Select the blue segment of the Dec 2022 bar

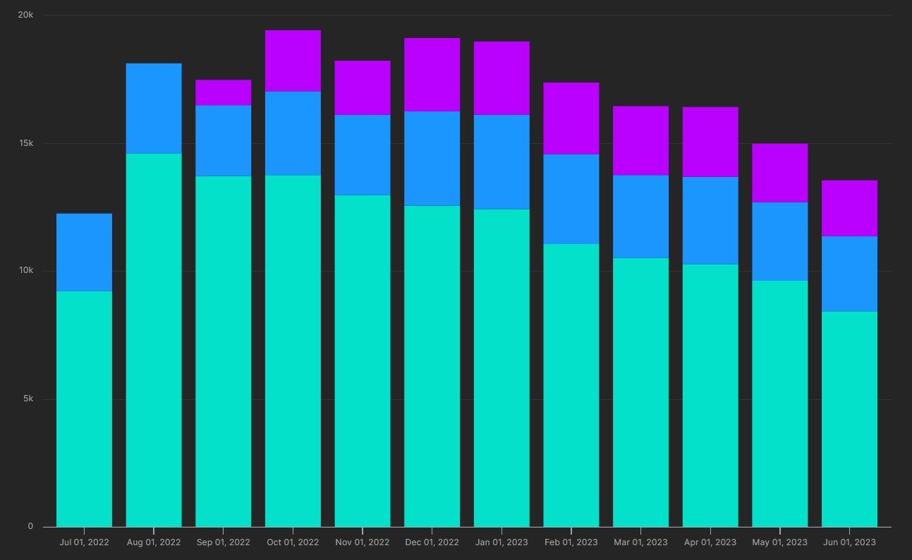[x=432, y=159]
